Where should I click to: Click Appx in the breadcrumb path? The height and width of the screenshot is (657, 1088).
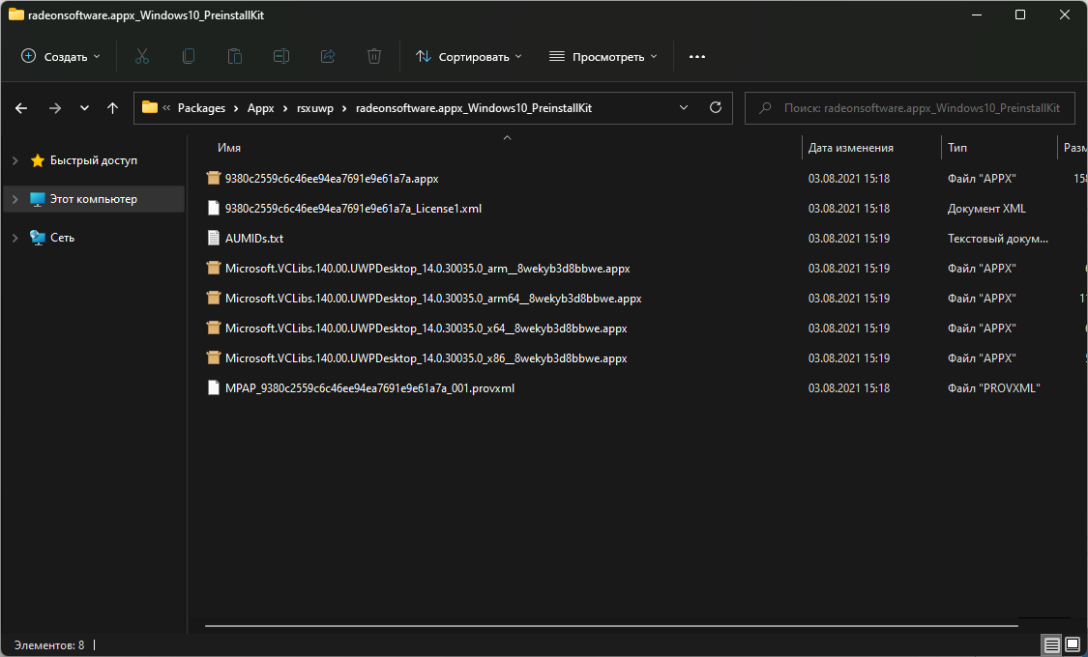261,108
